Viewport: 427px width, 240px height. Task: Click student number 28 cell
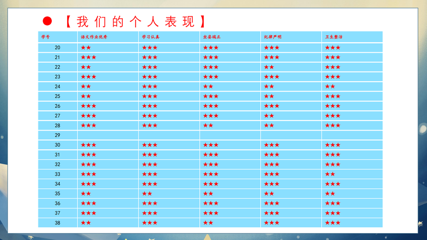click(58, 125)
